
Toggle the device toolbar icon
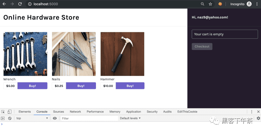tap(9, 111)
